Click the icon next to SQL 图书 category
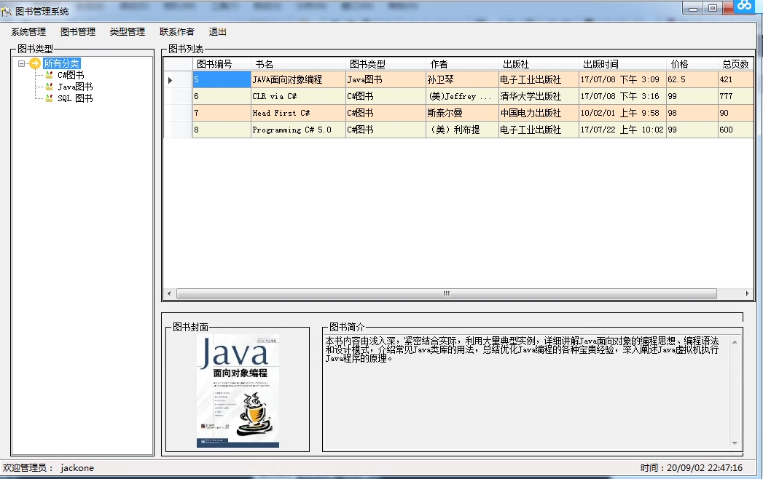Screen dimensions: 763x479 point(49,98)
